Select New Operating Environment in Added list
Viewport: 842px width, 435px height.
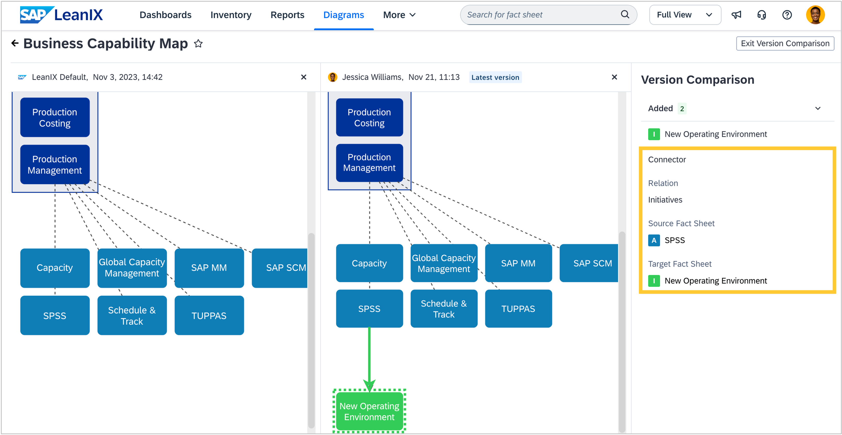715,134
